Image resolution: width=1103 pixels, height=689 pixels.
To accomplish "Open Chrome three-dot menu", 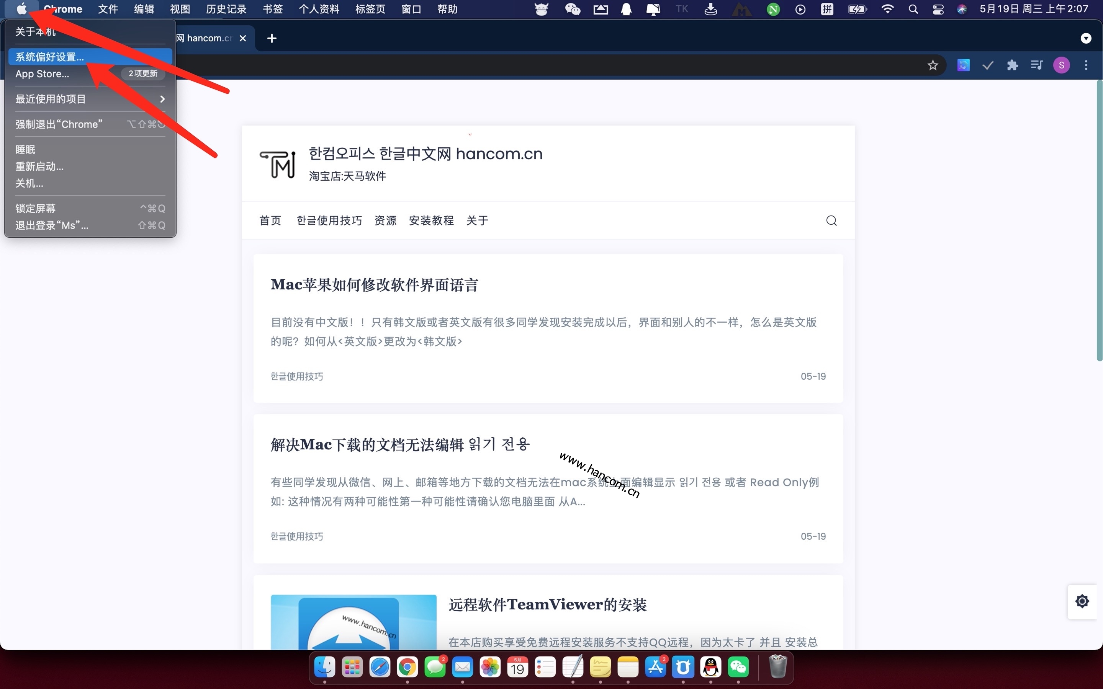I will [x=1086, y=65].
